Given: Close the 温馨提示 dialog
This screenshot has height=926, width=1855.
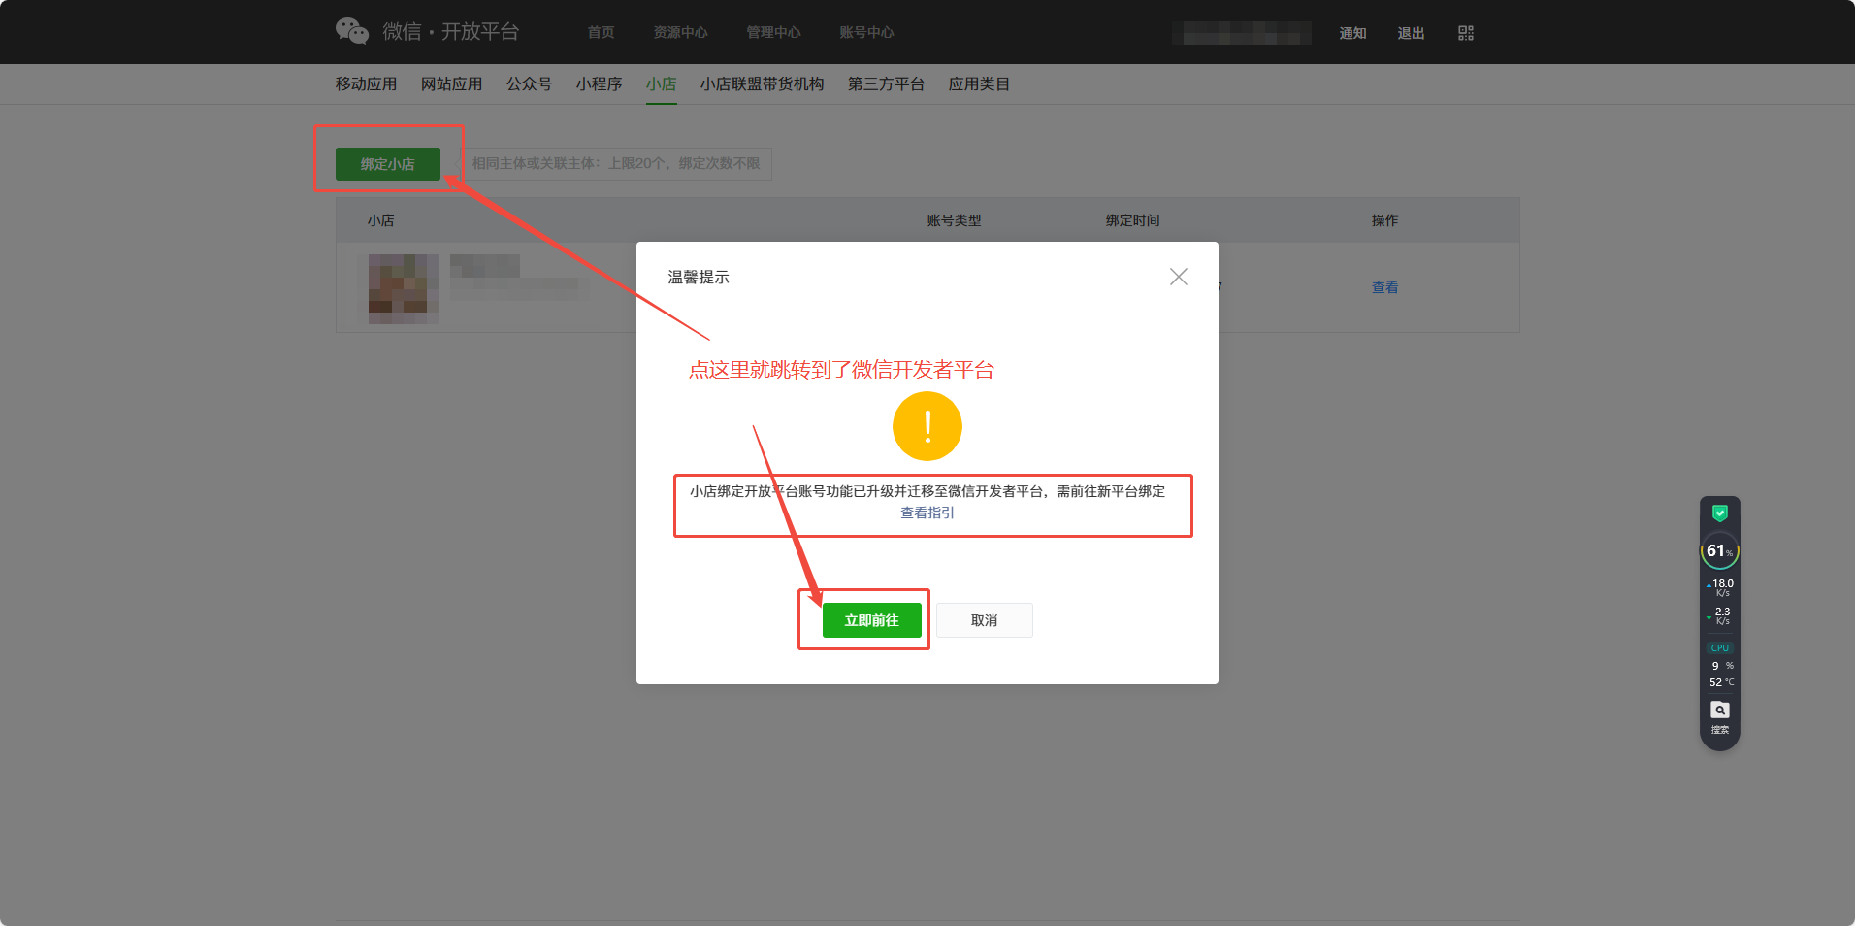Looking at the screenshot, I should (1179, 277).
